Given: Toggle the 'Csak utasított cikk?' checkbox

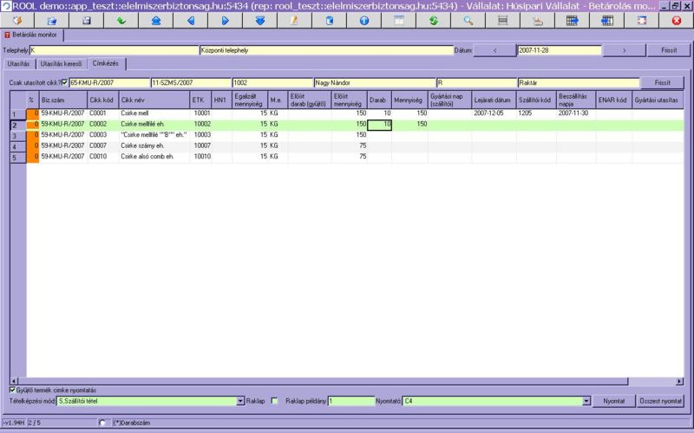Looking at the screenshot, I should click(x=64, y=82).
